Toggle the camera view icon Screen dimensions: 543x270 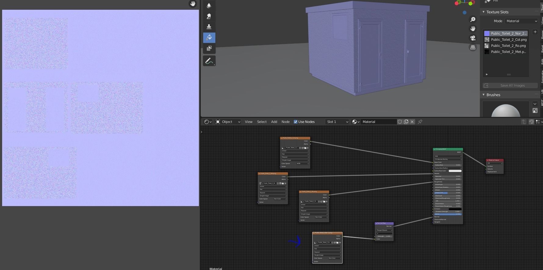[473, 38]
